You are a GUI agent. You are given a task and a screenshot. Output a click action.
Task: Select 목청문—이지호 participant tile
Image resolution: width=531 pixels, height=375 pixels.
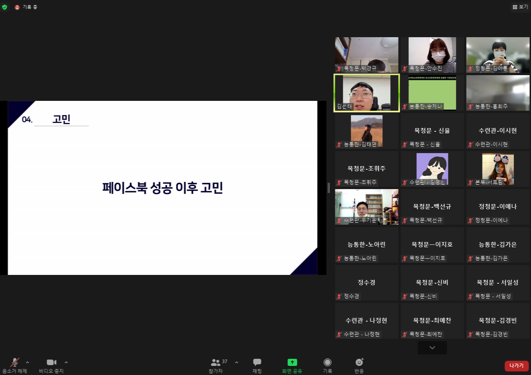click(x=432, y=244)
